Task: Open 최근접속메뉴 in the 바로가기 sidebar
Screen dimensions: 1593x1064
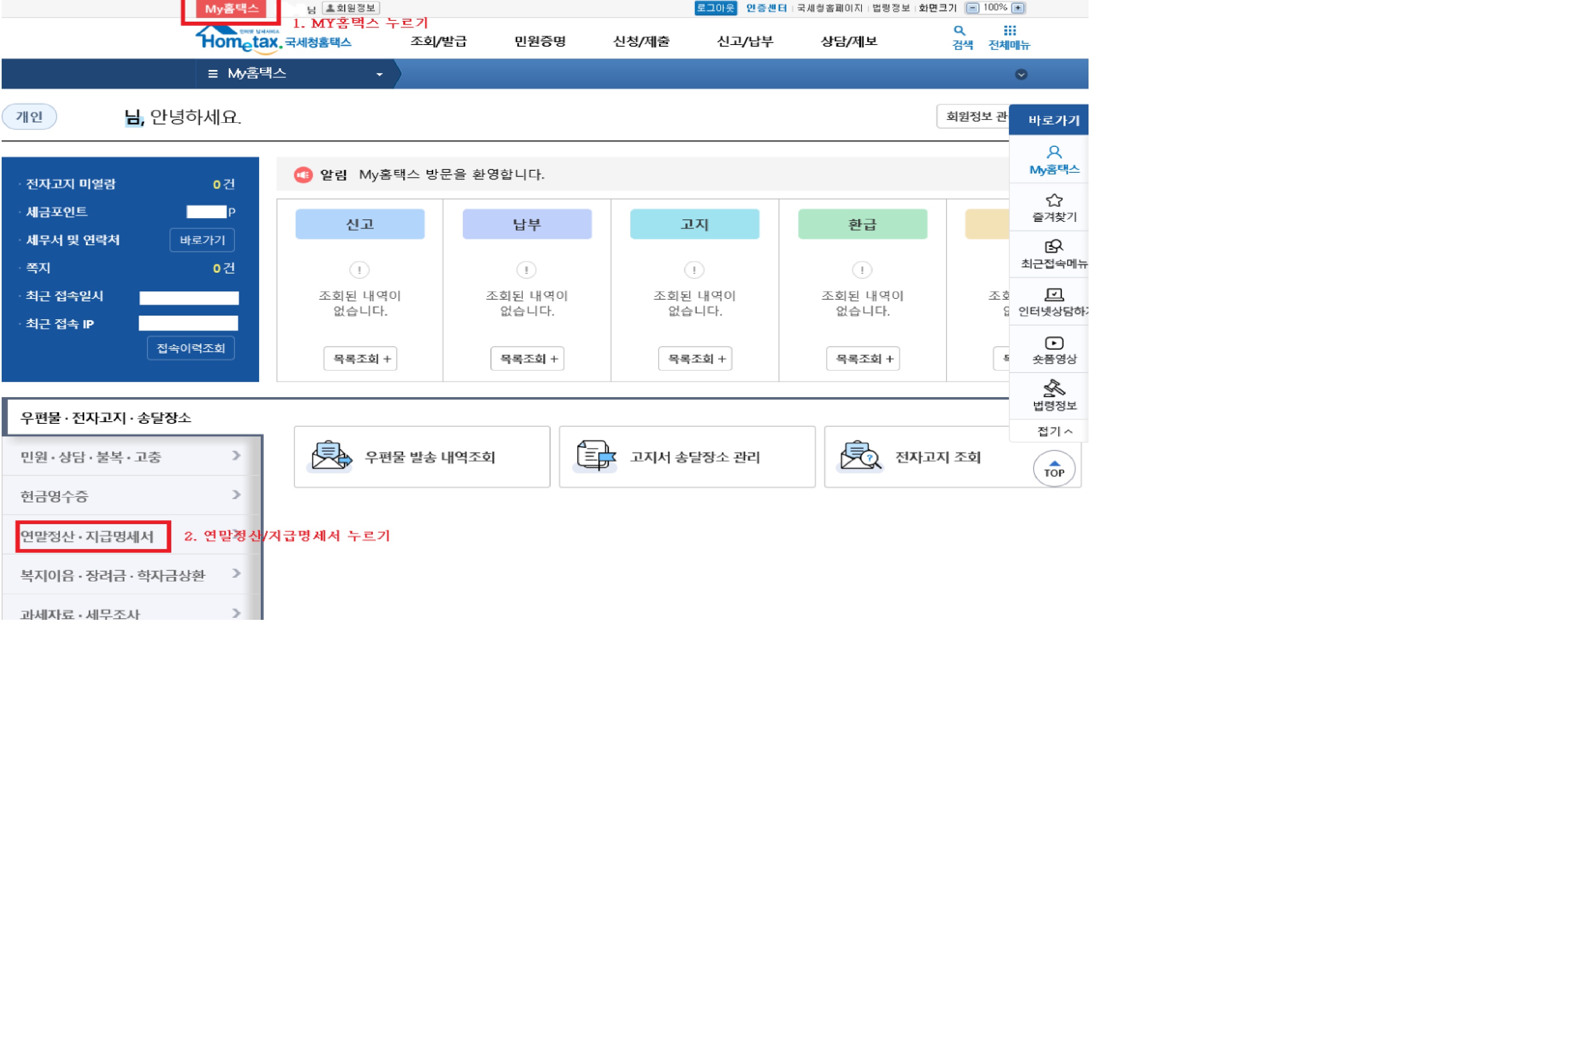Action: click(1053, 254)
